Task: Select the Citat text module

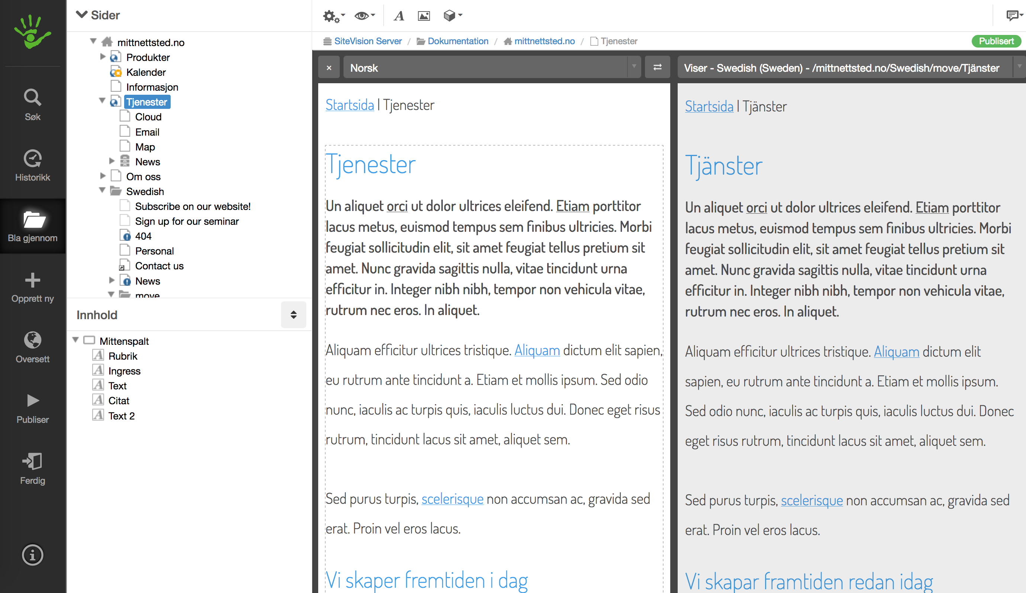Action: [x=119, y=401]
